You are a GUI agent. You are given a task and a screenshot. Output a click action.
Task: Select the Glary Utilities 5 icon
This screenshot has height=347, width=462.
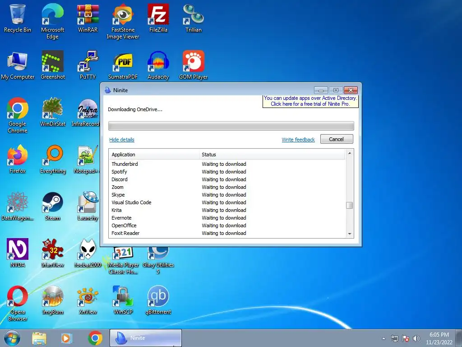tap(158, 260)
